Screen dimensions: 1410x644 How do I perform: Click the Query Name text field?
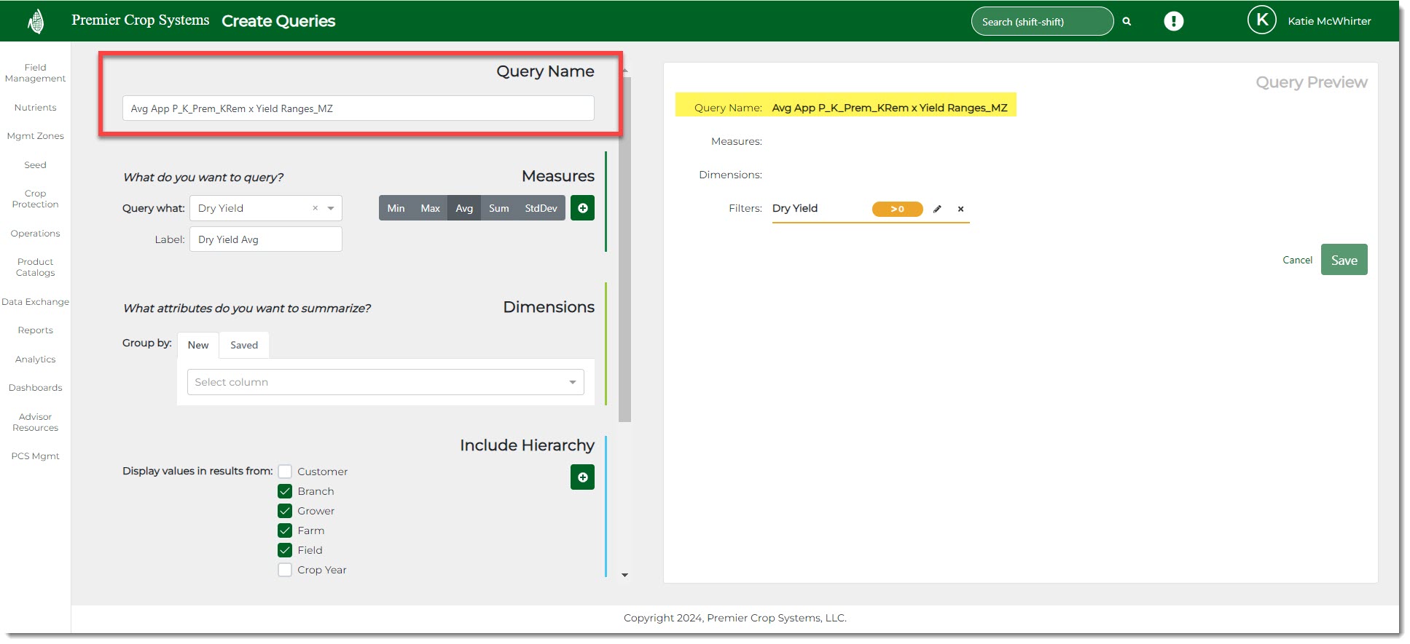(358, 108)
